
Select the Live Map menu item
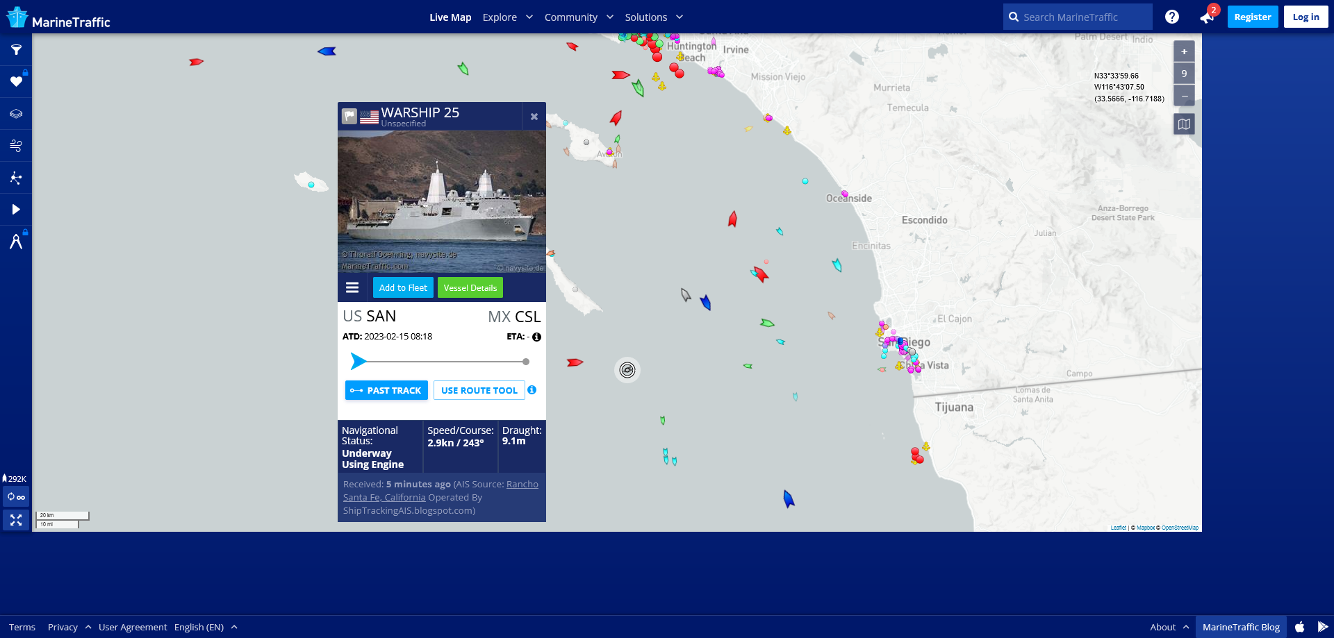point(450,17)
